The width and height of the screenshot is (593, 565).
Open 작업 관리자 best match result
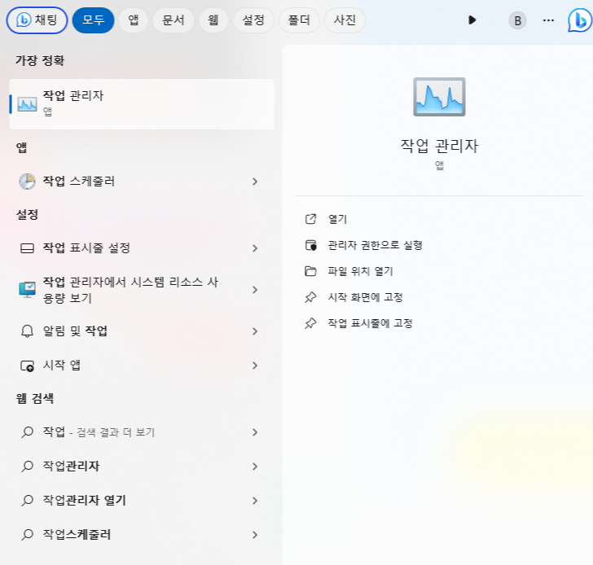click(x=142, y=104)
